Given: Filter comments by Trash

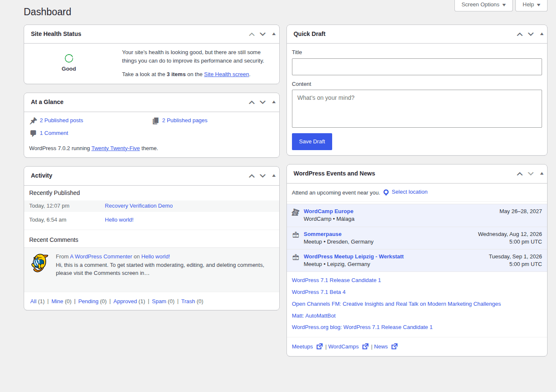Looking at the screenshot, I should tap(188, 302).
